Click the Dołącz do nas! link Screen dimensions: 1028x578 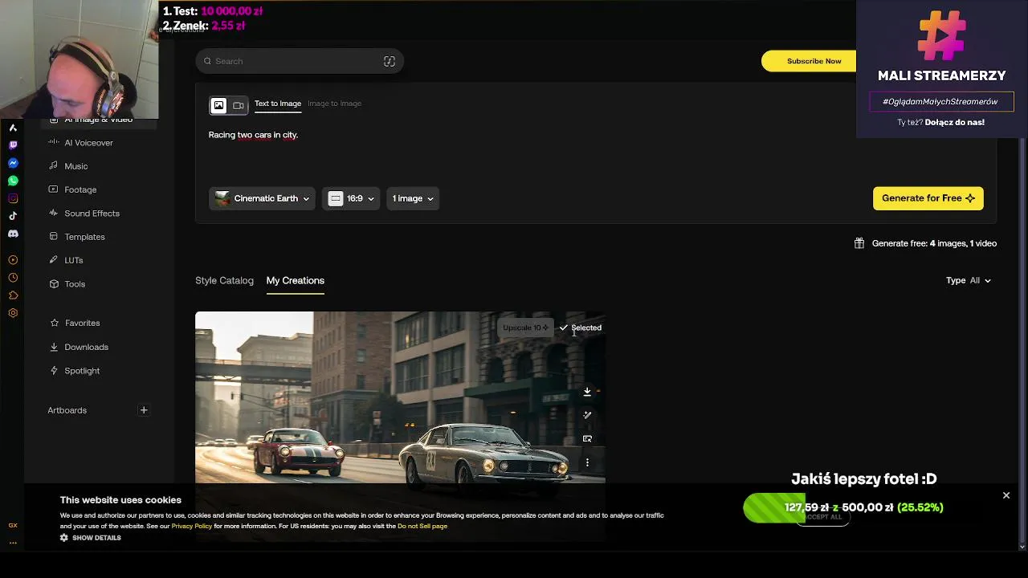pos(954,123)
